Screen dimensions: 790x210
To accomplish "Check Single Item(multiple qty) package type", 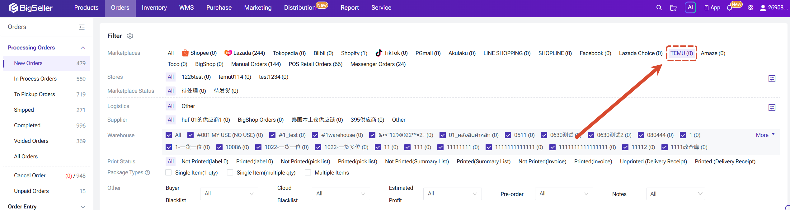I will (230, 172).
